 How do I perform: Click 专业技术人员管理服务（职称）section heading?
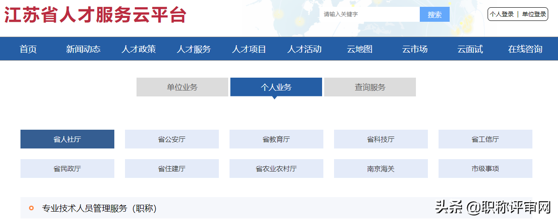click(x=99, y=208)
